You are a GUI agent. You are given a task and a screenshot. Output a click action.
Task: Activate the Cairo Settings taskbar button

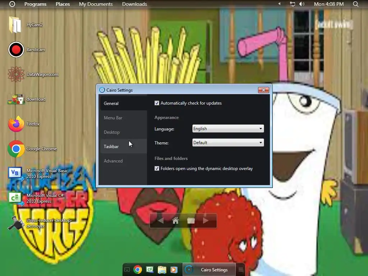coord(209,270)
